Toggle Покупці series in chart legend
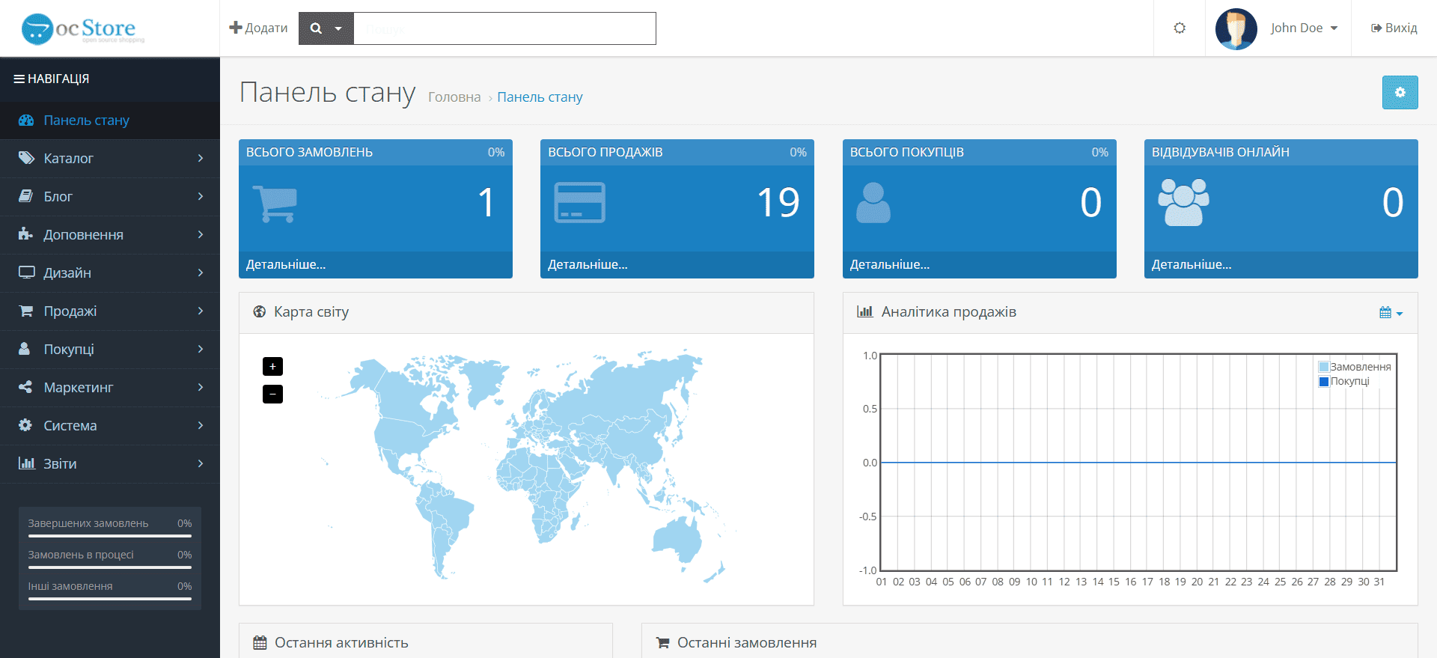This screenshot has width=1437, height=658. coord(1344,381)
